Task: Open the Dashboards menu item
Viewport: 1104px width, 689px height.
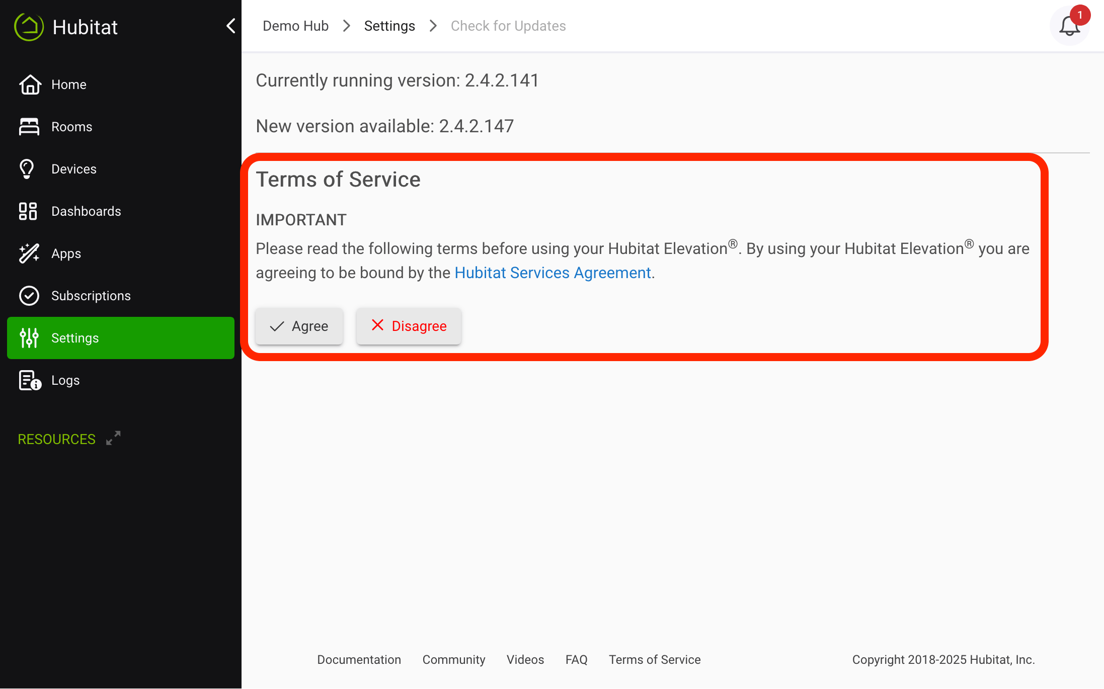Action: pos(121,211)
